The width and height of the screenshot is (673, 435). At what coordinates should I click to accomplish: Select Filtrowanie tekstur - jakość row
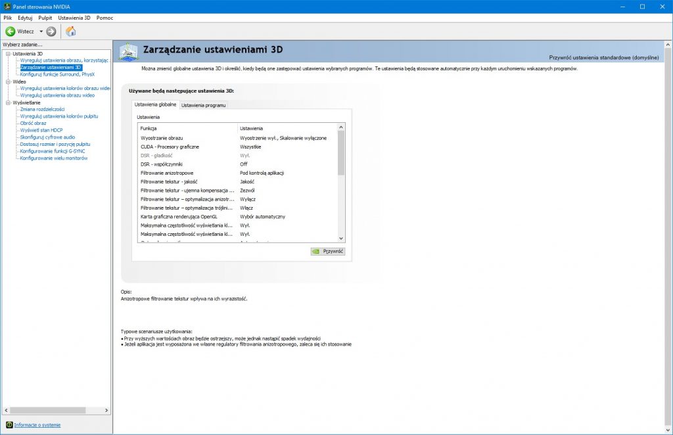pyautogui.click(x=237, y=182)
